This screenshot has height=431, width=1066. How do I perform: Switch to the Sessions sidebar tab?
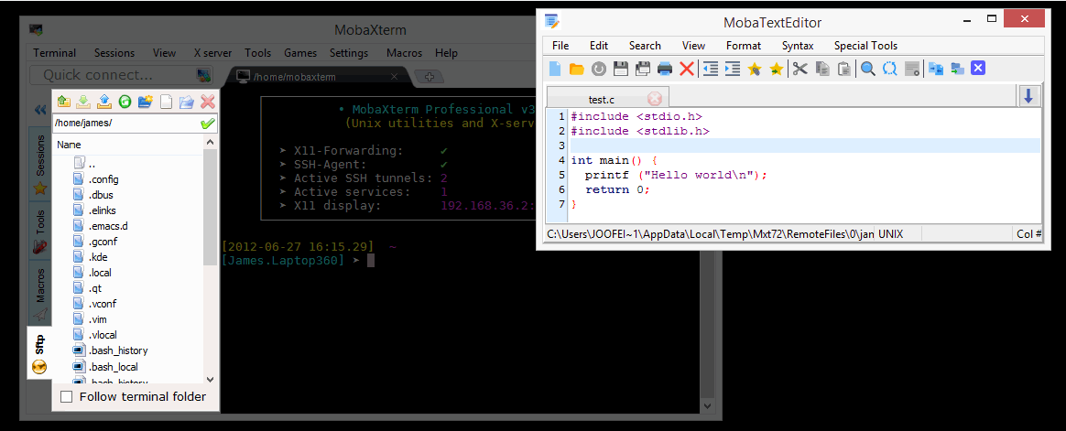click(x=40, y=156)
